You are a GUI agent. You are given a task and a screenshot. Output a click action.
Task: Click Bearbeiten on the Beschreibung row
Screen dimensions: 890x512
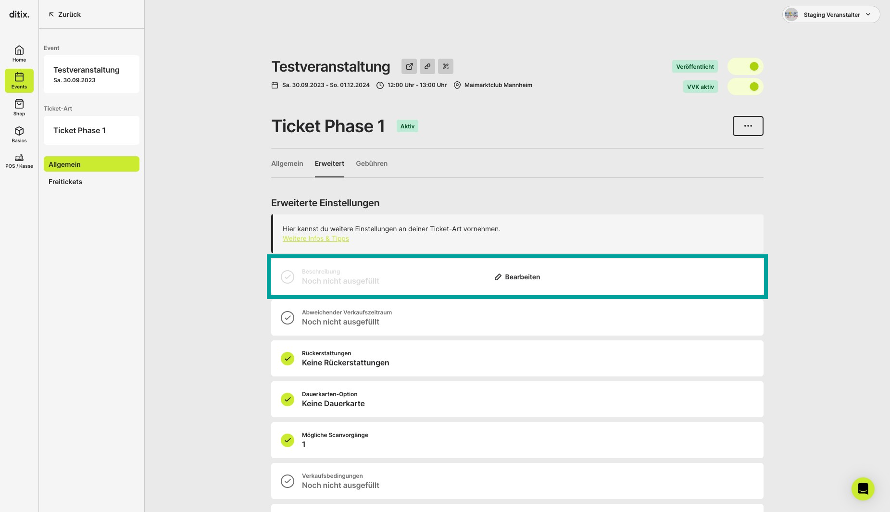click(x=517, y=277)
